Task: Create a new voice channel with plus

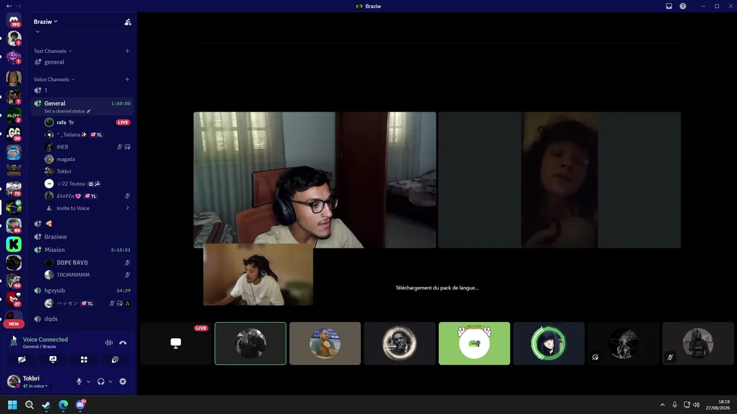Action: [127, 79]
